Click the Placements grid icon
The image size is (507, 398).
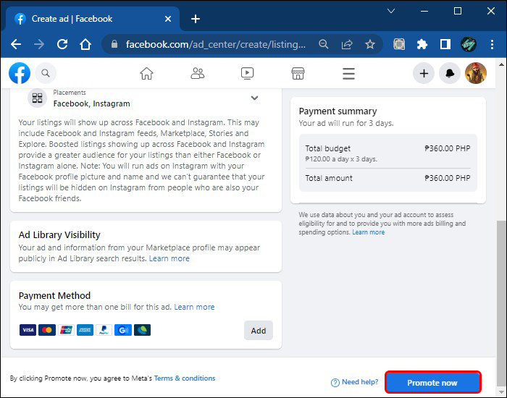click(x=37, y=98)
